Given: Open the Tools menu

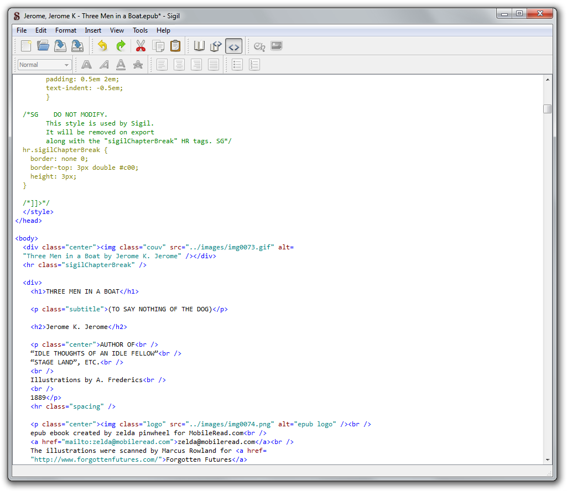Looking at the screenshot, I should point(140,30).
